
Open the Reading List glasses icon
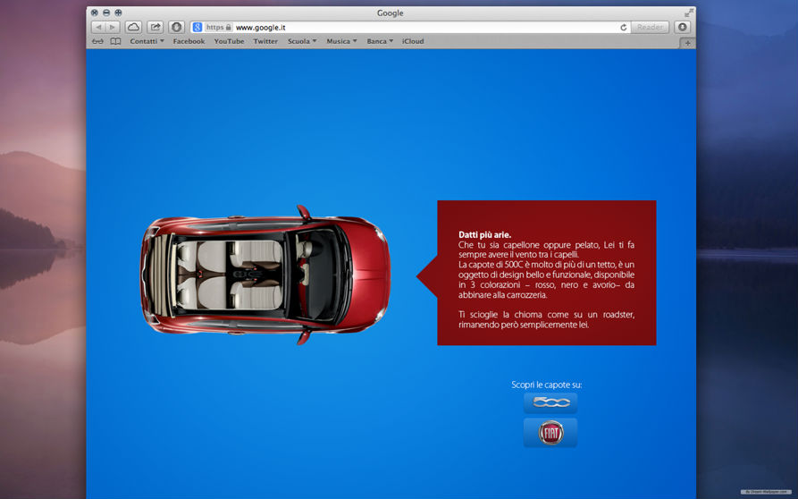point(97,42)
